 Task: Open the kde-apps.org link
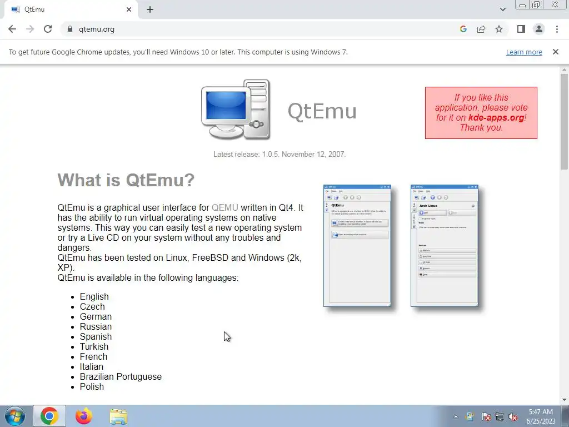point(496,118)
